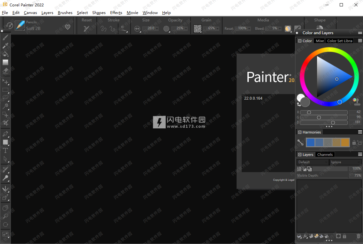The width and height of the screenshot is (363, 244).
Task: Select the Rectangular Shape tool
Action: 5,142
